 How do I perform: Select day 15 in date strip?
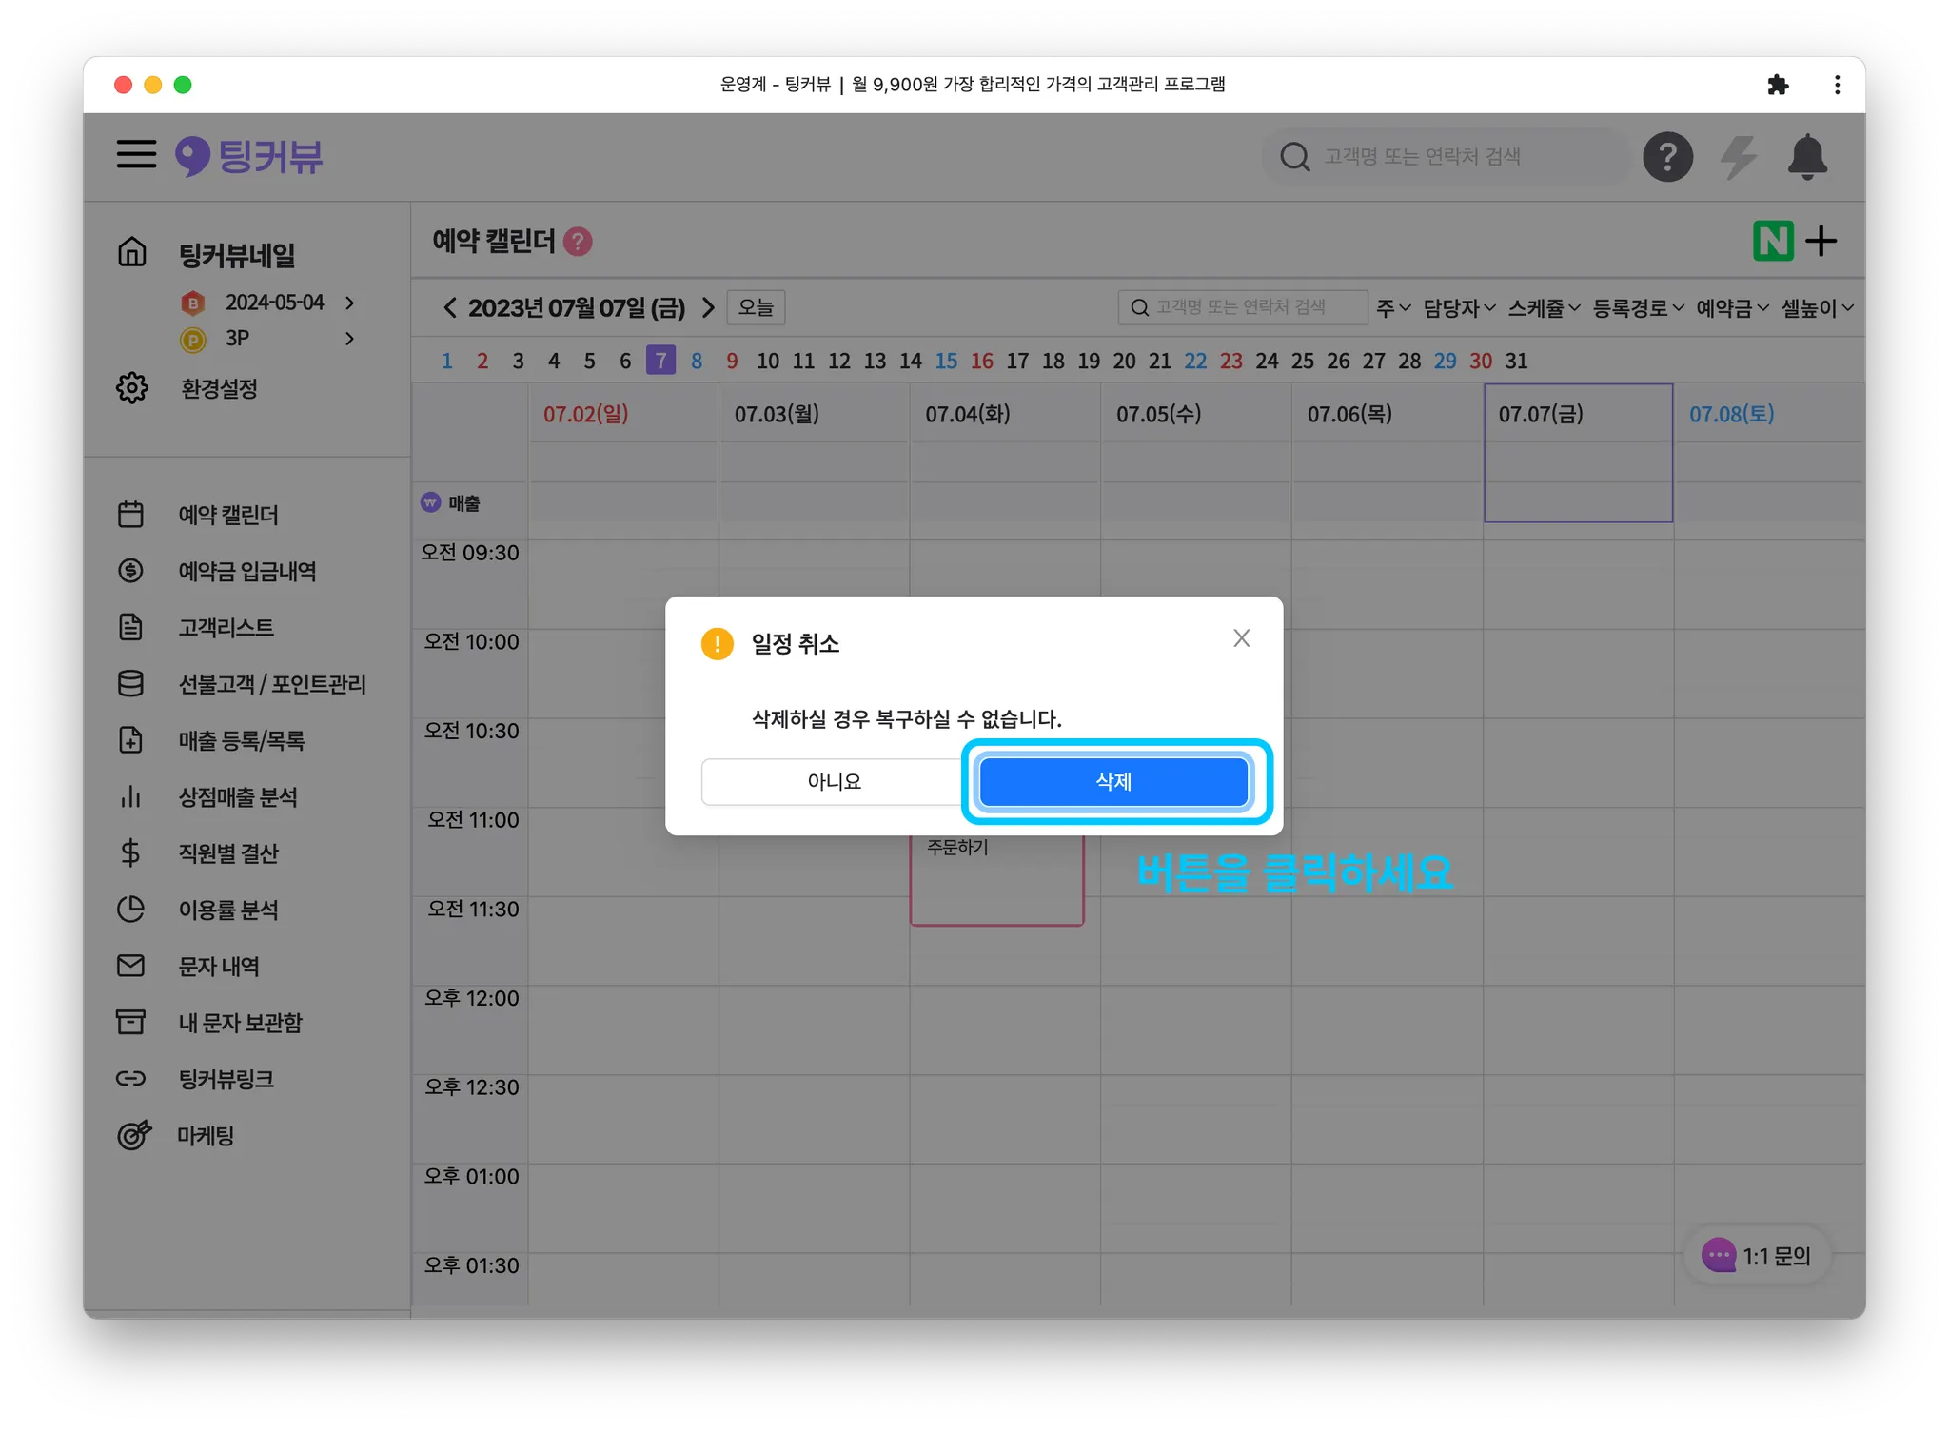[946, 362]
